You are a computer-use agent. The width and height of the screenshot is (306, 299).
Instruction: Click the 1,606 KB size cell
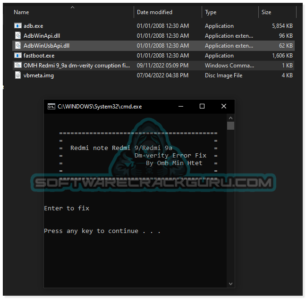282,56
